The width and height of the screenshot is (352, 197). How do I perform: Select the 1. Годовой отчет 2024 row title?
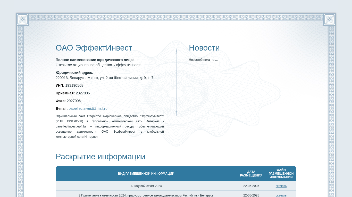pyautogui.click(x=146, y=186)
